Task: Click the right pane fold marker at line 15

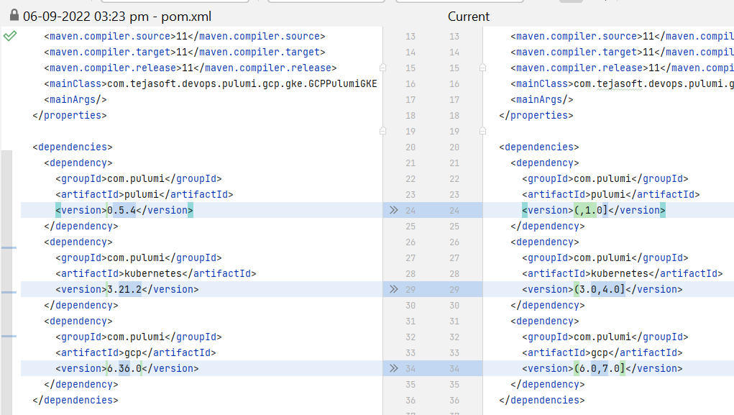Action: (482, 68)
